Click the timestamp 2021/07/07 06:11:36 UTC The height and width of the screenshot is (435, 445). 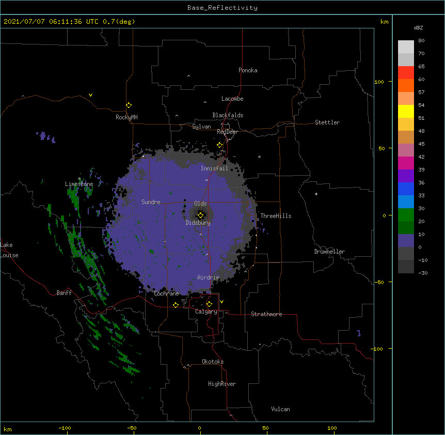(51, 22)
